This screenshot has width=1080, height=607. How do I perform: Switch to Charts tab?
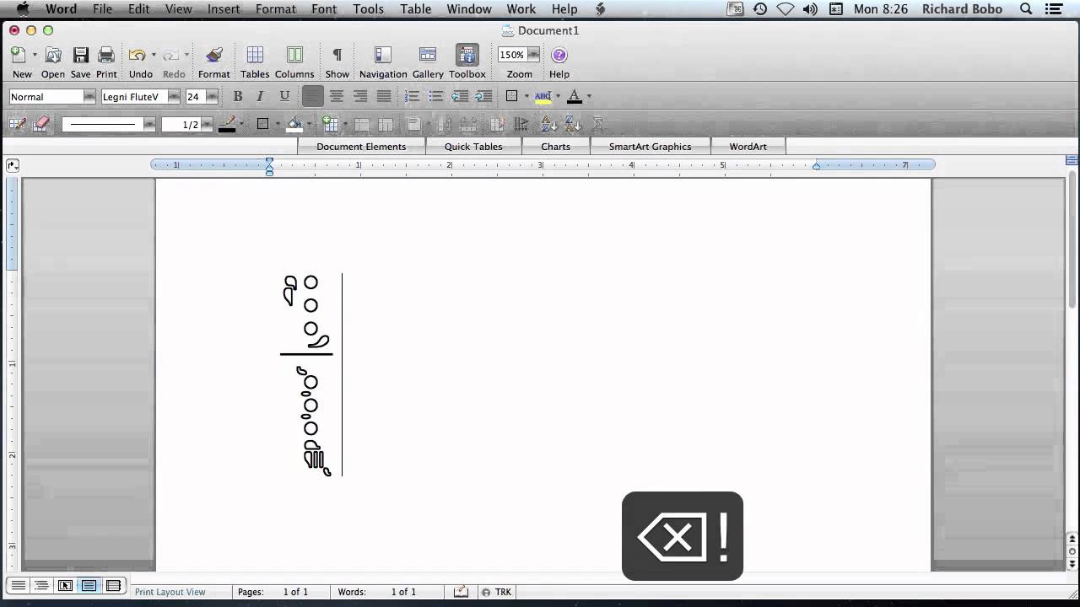(555, 147)
